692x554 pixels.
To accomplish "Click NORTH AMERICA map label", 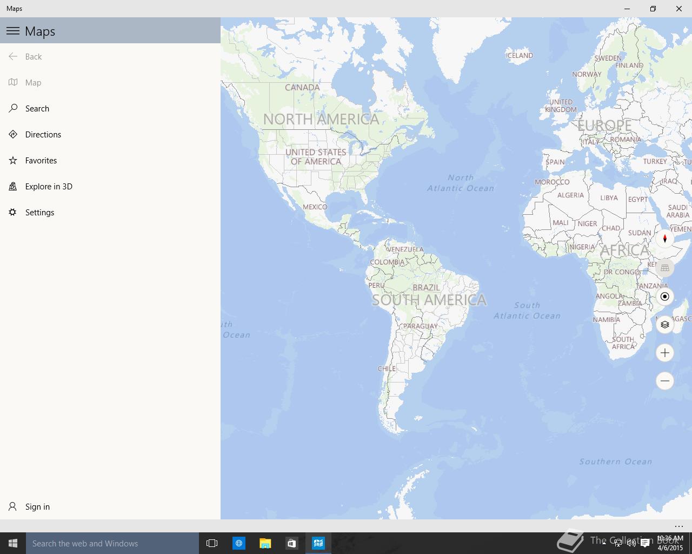I will tap(321, 119).
